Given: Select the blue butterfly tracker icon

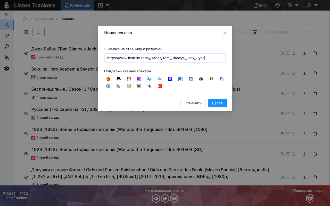Looking at the screenshot, I should [x=150, y=79].
